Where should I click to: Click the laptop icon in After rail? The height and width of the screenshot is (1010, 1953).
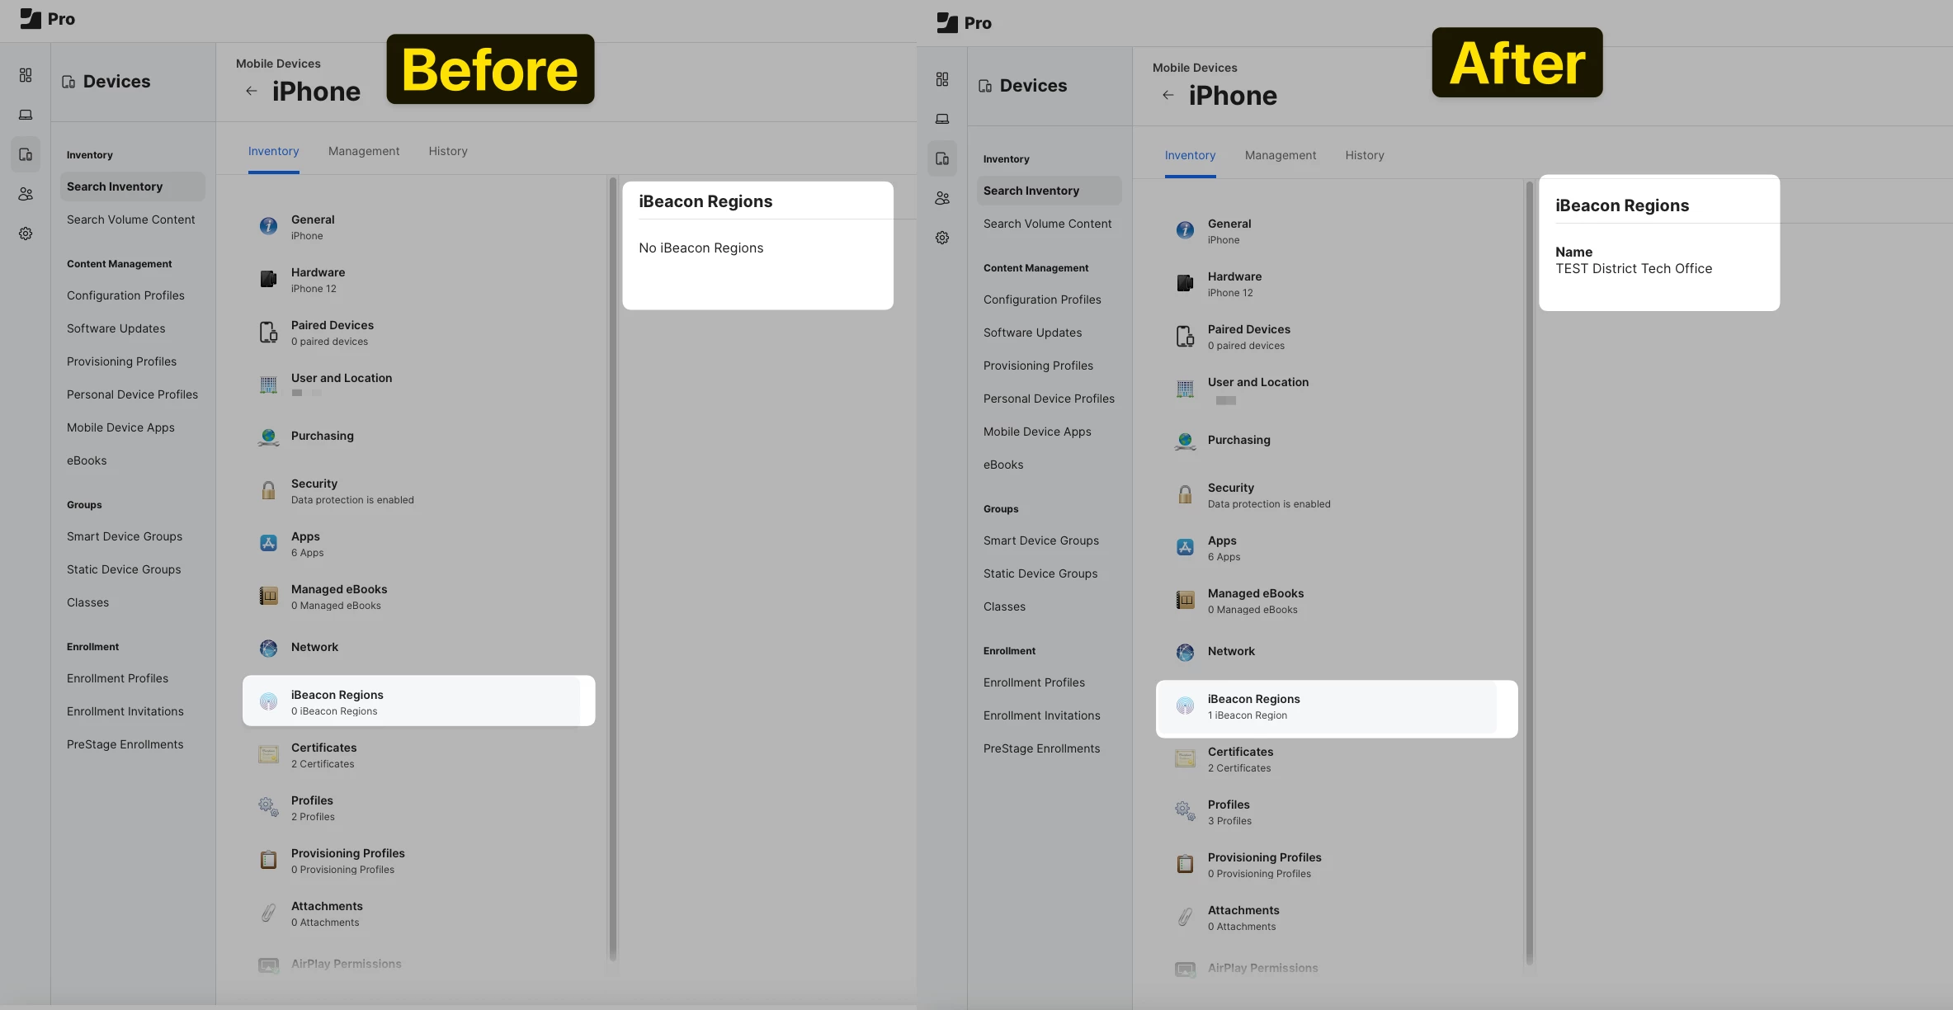[942, 119]
